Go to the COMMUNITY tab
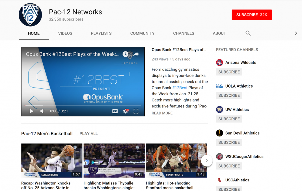The width and height of the screenshot is (302, 191). (x=142, y=33)
